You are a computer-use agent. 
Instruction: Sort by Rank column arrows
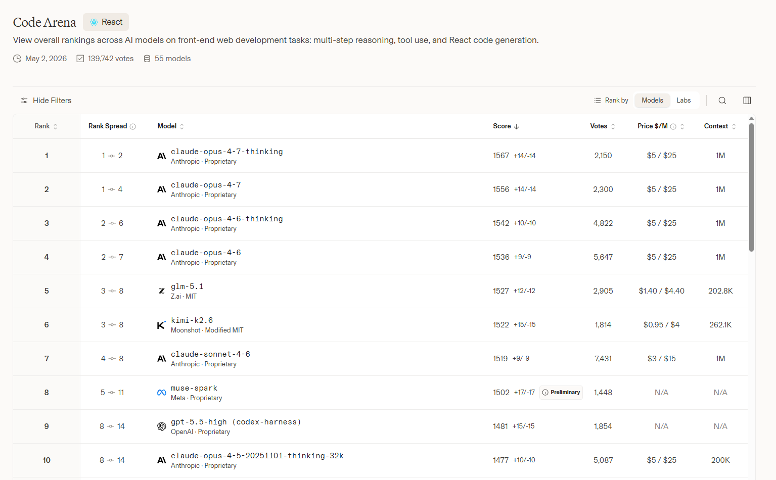(x=55, y=127)
